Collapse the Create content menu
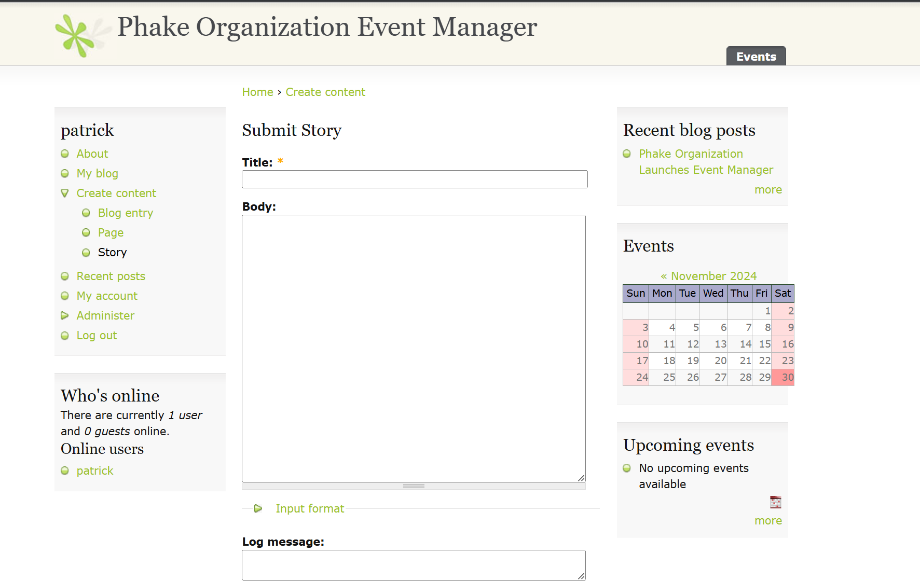The width and height of the screenshot is (920, 581). (65, 193)
